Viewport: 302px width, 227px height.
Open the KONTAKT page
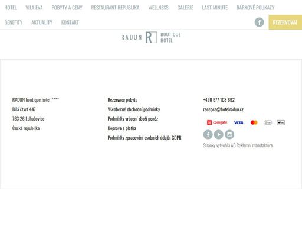(70, 22)
